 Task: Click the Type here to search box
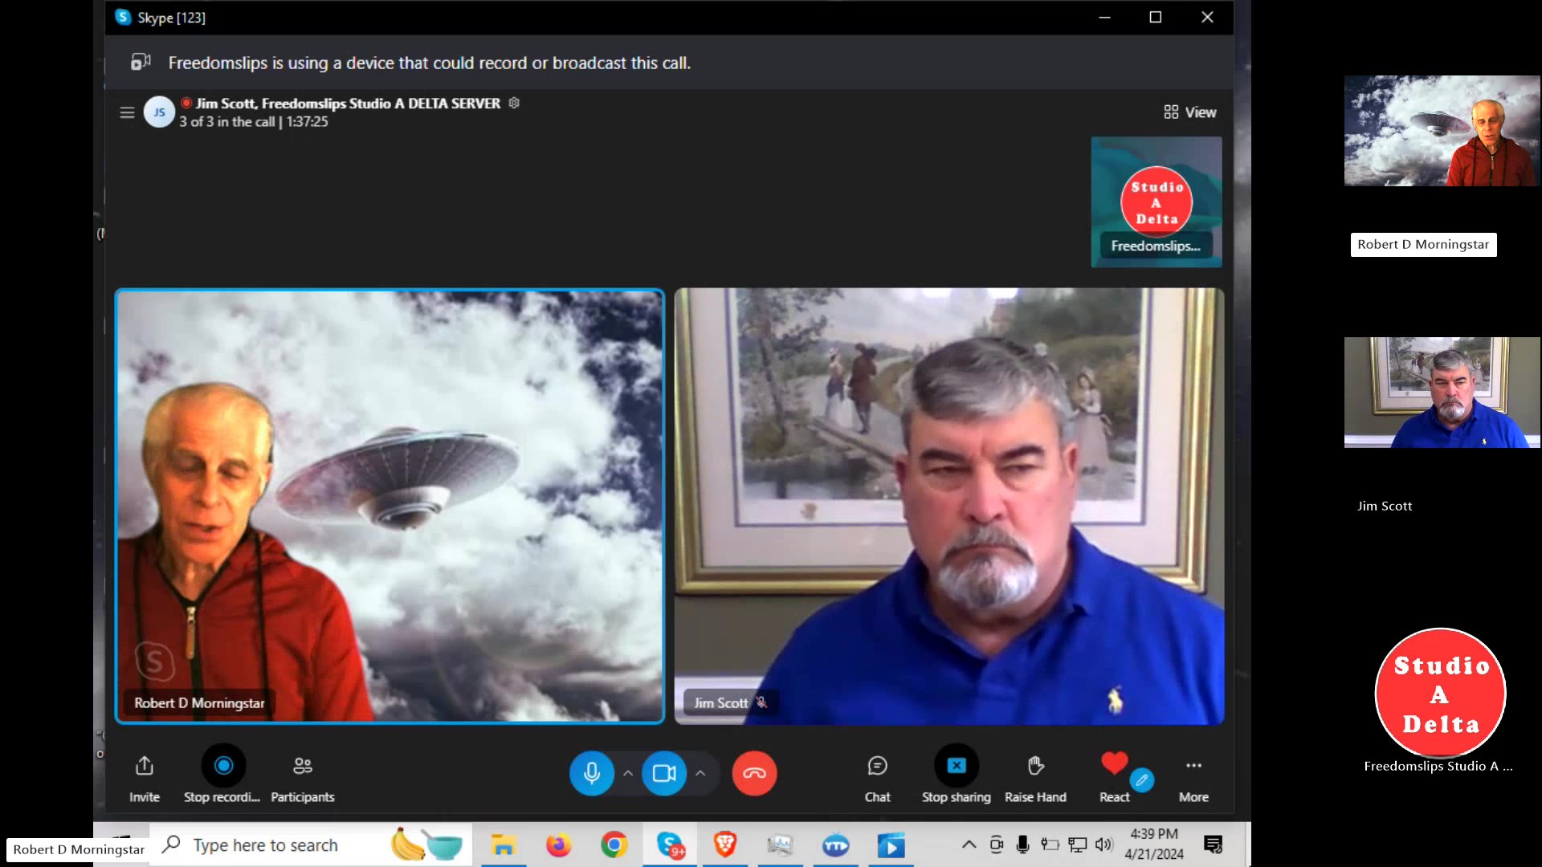click(x=265, y=845)
